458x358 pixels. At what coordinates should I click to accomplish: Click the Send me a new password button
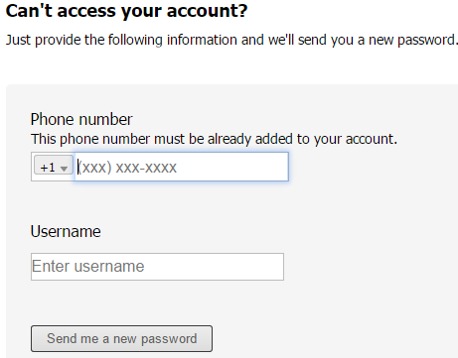(121, 338)
